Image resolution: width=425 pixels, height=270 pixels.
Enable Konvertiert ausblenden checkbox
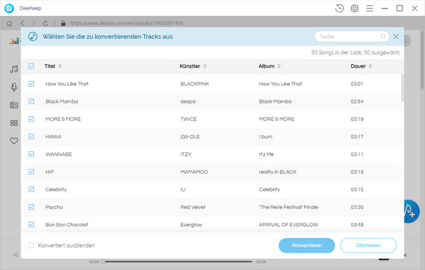pos(31,245)
